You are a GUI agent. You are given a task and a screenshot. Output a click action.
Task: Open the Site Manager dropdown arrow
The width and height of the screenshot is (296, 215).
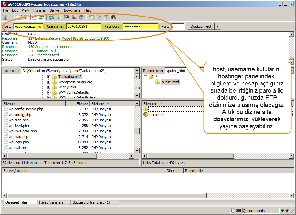11,17
